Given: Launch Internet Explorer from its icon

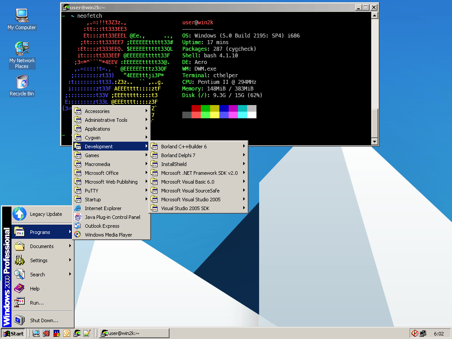Looking at the screenshot, I should (78, 208).
